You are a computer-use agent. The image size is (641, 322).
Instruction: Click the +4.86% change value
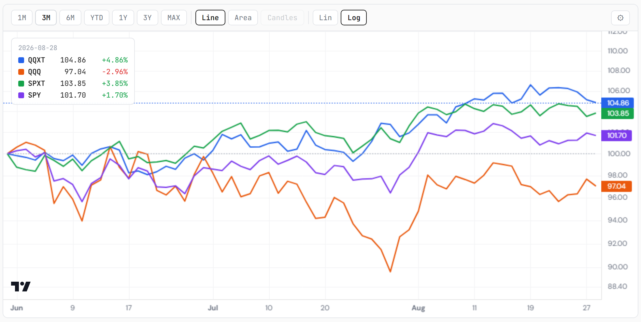(x=115, y=60)
